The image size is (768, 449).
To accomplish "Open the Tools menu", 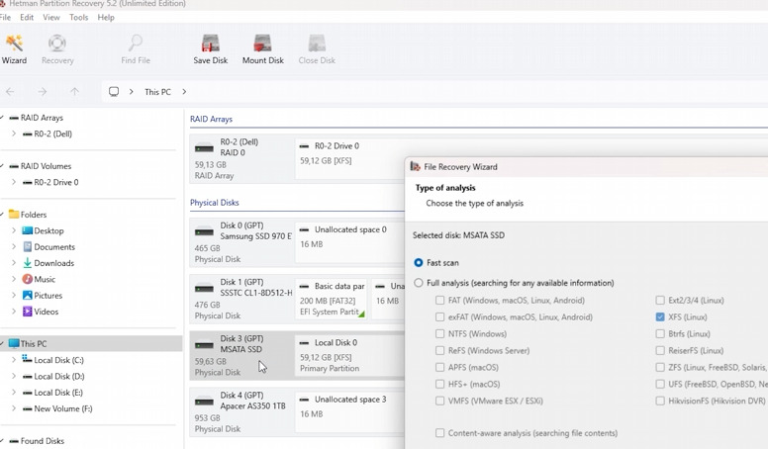I will [78, 17].
